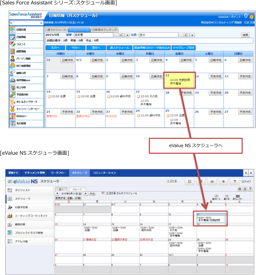Open 訪問計画 icon in Sales Force Assistant sidebar
Image resolution: width=256 pixels, height=275 pixels.
12,30
